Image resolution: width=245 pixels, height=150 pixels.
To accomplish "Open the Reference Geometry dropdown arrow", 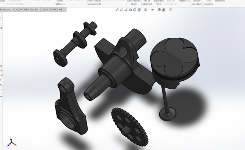I will (x=120, y=5).
